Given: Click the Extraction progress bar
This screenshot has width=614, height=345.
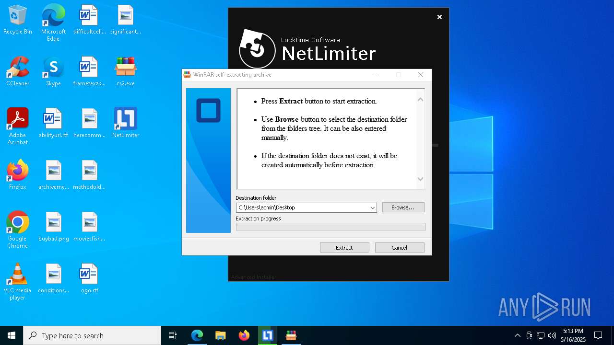Looking at the screenshot, I should coord(331,227).
